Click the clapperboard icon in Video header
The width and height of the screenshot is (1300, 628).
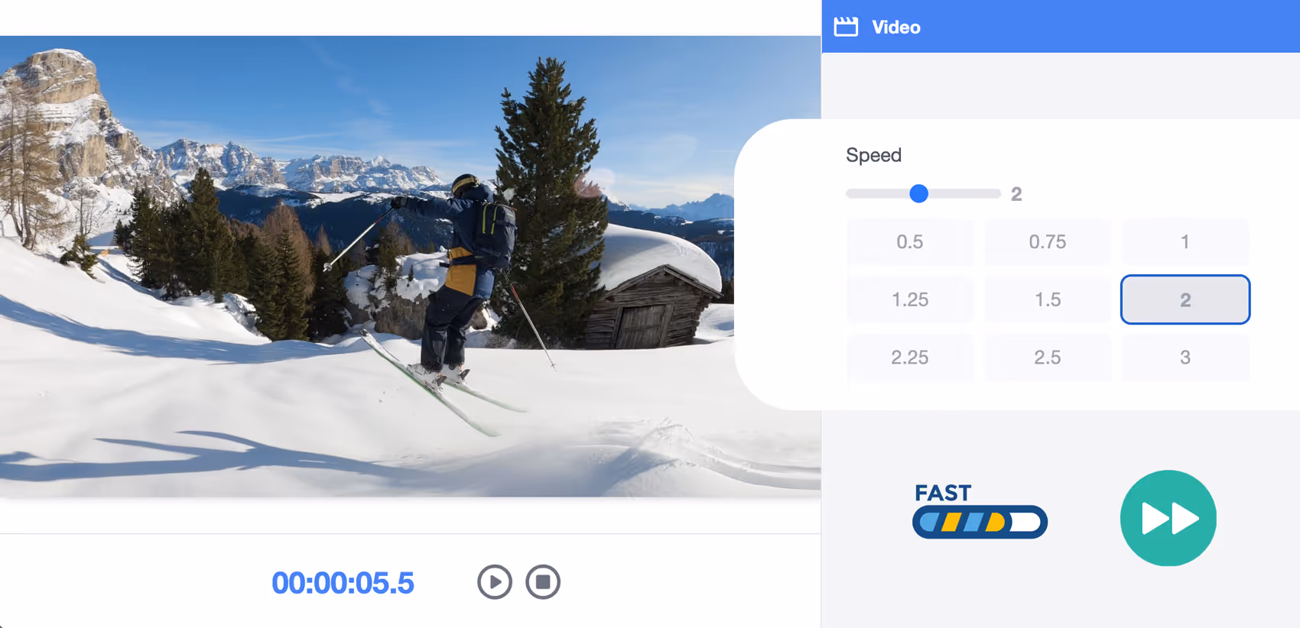[846, 27]
